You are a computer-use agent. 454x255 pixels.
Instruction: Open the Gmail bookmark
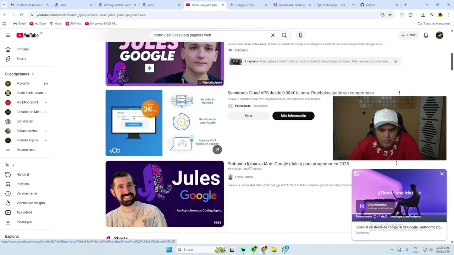click(20, 24)
